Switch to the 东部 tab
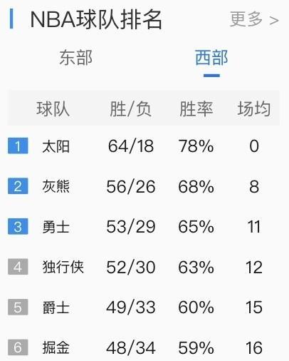Image resolution: width=289 pixels, height=361 pixels. click(75, 58)
